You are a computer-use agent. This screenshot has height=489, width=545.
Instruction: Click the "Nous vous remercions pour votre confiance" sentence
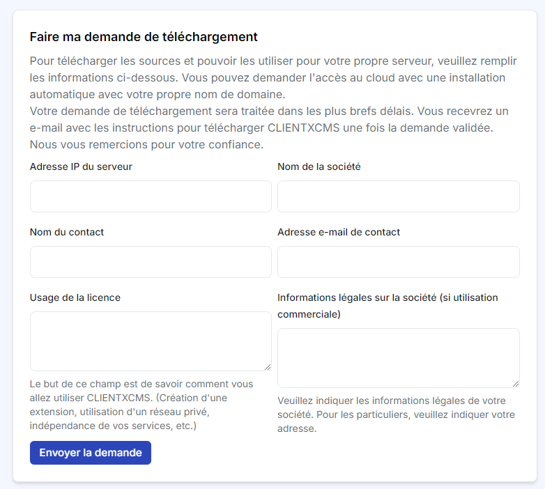click(x=147, y=144)
